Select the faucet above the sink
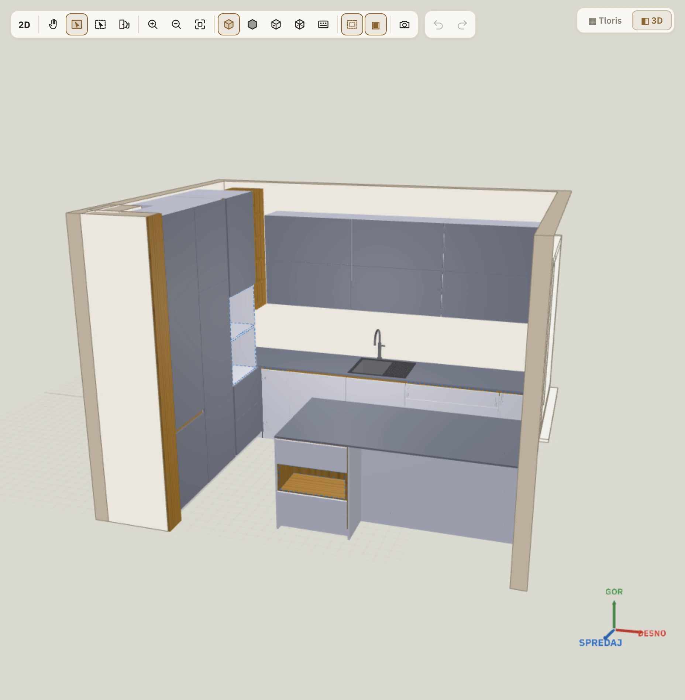Viewport: 685px width, 700px height. click(x=378, y=344)
